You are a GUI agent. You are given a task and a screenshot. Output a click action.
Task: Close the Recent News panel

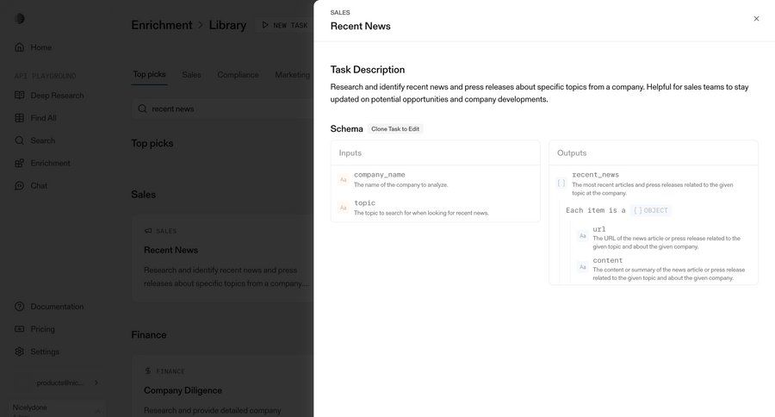coord(756,19)
